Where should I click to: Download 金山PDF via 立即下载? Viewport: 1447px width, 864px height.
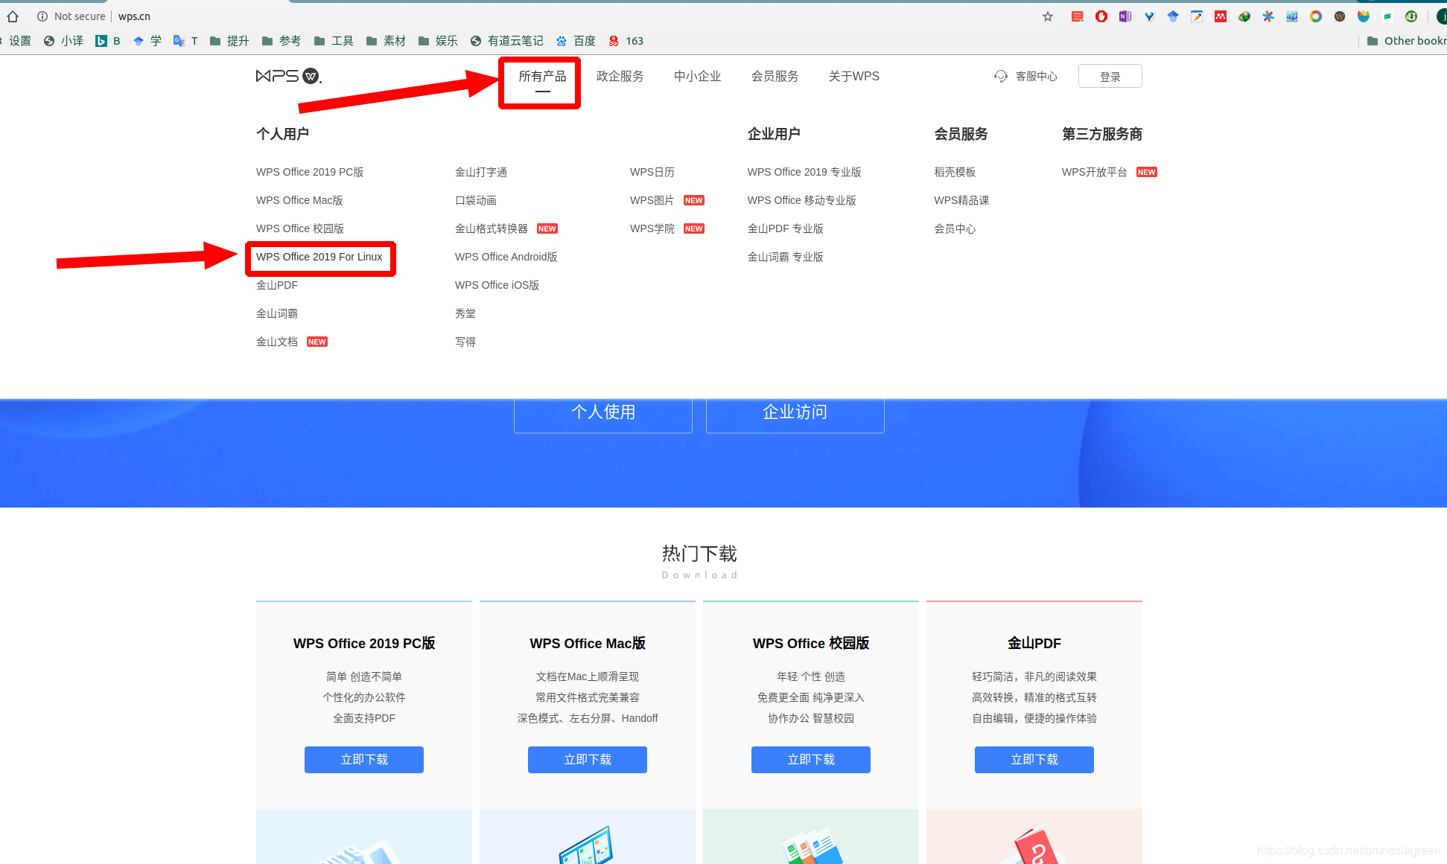pos(1034,760)
